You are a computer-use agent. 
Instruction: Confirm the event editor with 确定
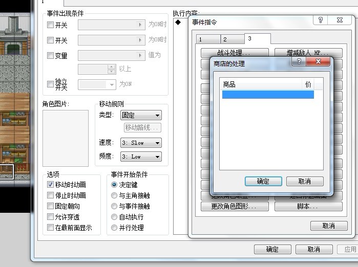(272, 249)
